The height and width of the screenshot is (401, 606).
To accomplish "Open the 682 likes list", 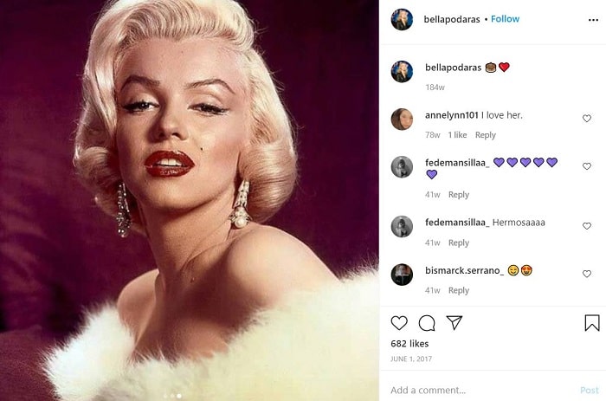I will coord(409,343).
